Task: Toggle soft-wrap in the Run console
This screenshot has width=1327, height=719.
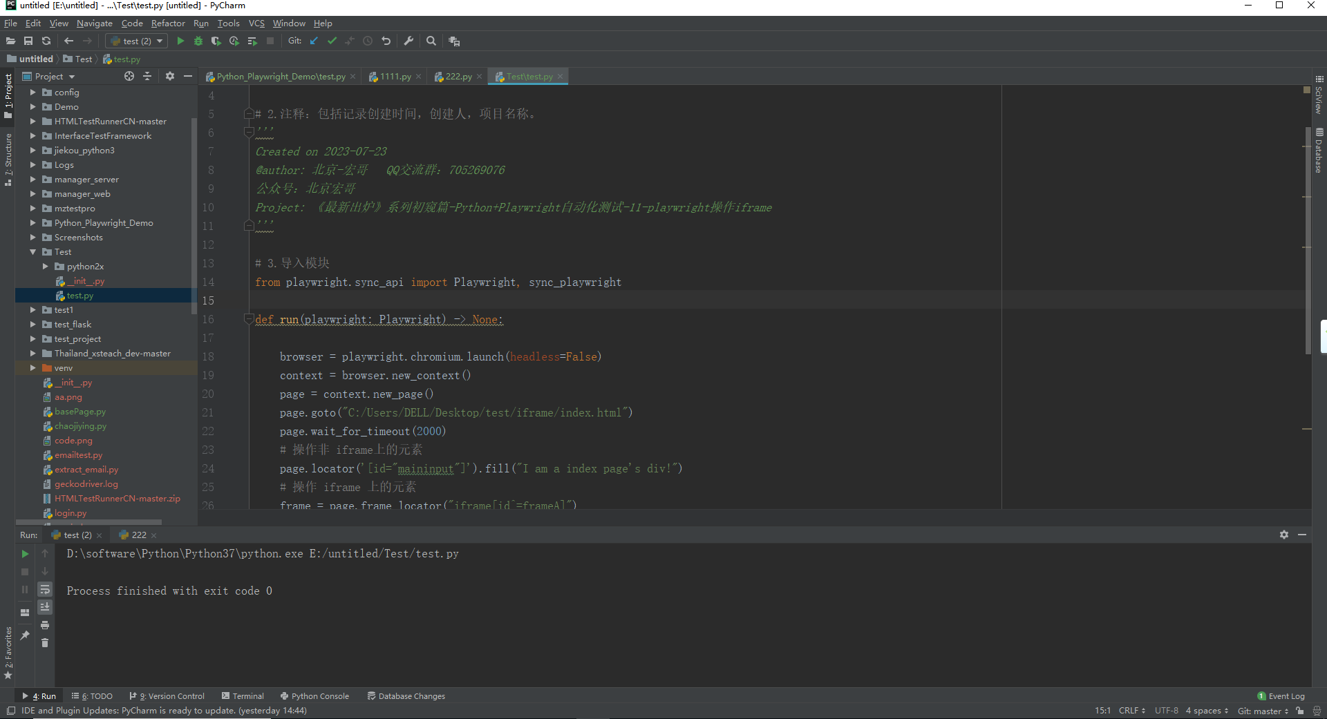Action: [45, 590]
